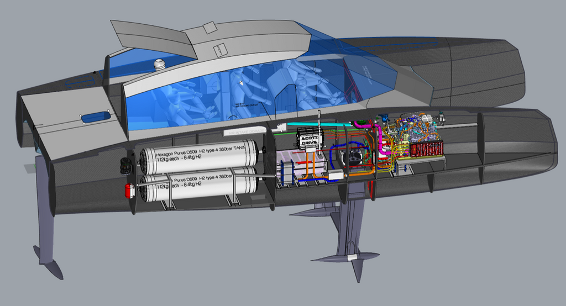Click the SCOTT DRIVE controller box

click(310, 138)
